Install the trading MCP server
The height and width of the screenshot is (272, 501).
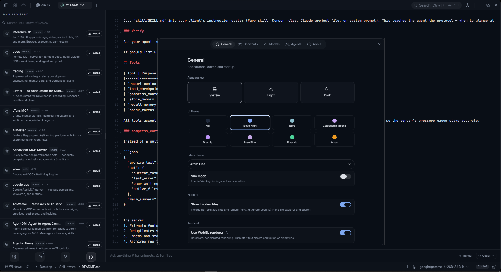point(94,73)
